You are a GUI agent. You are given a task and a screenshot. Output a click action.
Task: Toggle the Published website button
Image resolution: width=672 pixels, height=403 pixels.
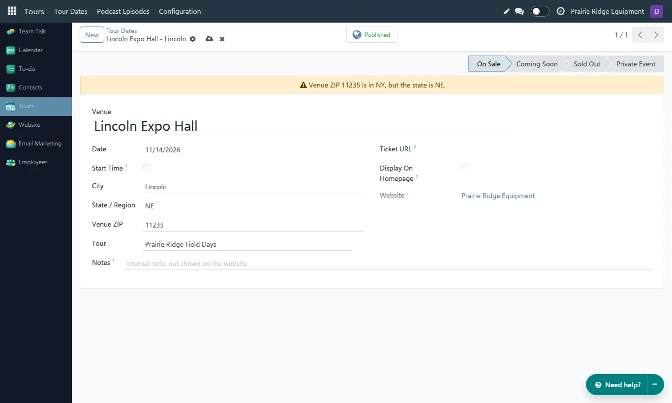pos(372,35)
